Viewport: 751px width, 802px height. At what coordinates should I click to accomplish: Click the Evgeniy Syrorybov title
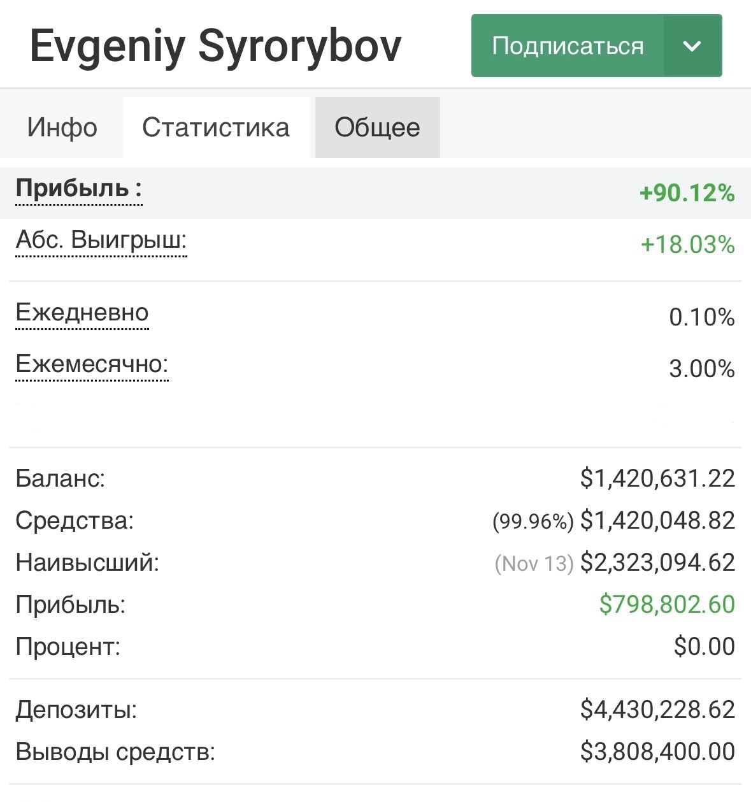pos(216,46)
